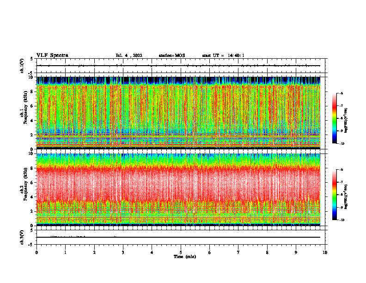Click the "ch.3(V)" waveform axis label
The width and height of the screenshot is (366, 283).
22,237
